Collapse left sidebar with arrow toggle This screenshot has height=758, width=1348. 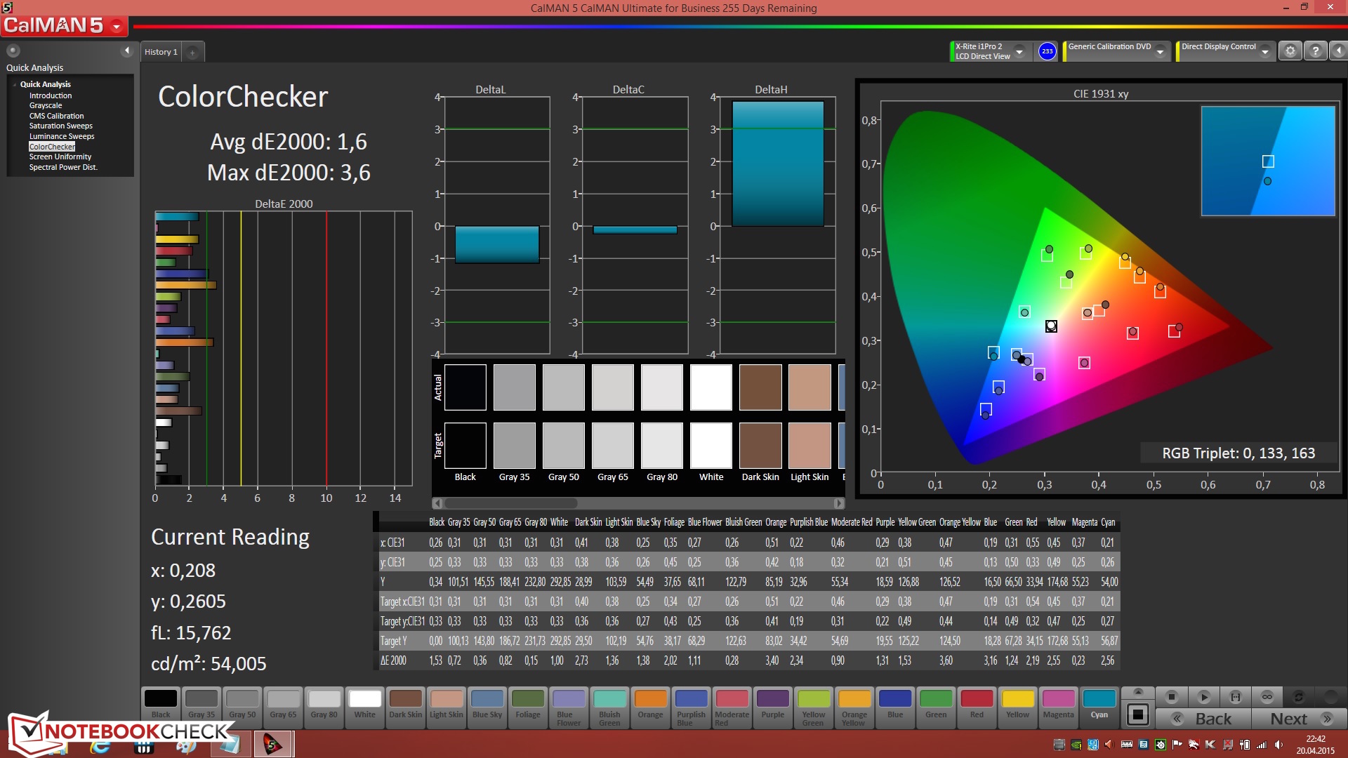pyautogui.click(x=127, y=51)
